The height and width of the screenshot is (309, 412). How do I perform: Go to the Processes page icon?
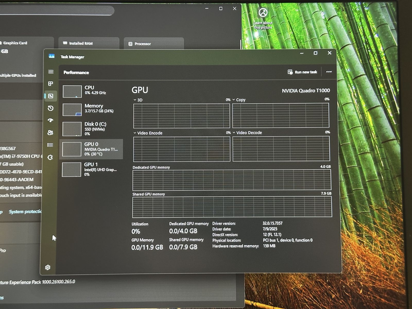pos(50,84)
